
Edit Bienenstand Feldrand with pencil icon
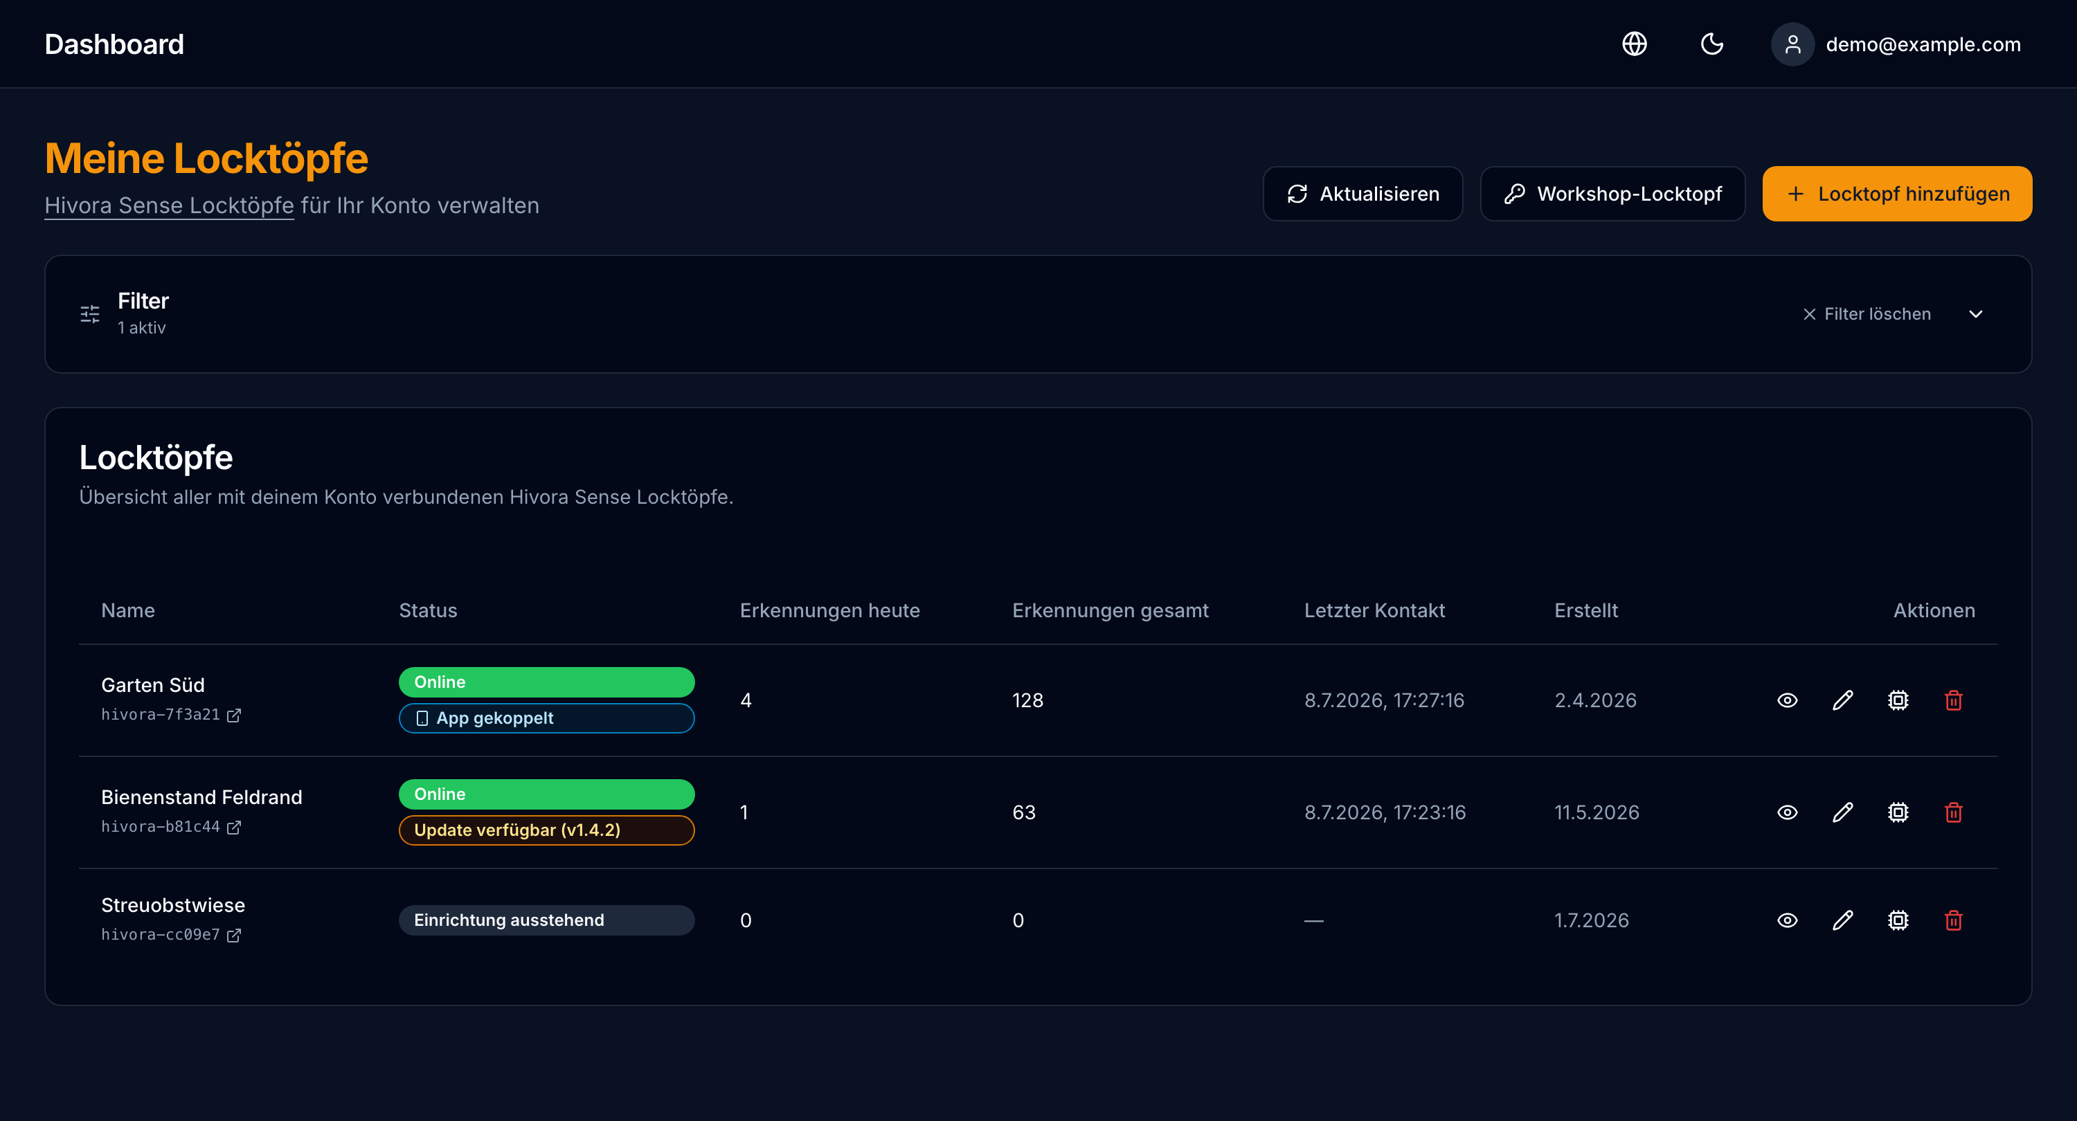pos(1842,812)
